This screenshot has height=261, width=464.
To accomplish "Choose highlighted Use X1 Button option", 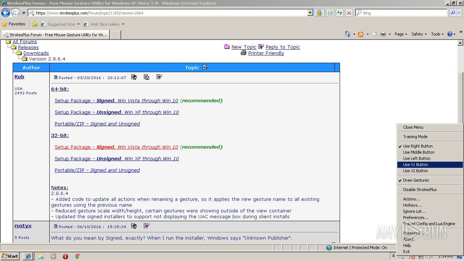I will pyautogui.click(x=430, y=165).
